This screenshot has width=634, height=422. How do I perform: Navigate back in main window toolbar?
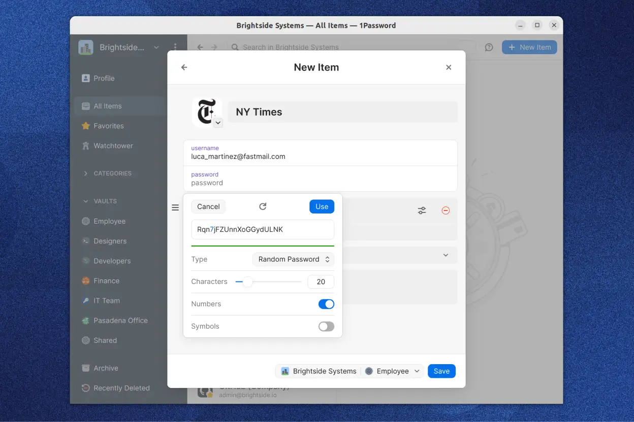[x=200, y=47]
